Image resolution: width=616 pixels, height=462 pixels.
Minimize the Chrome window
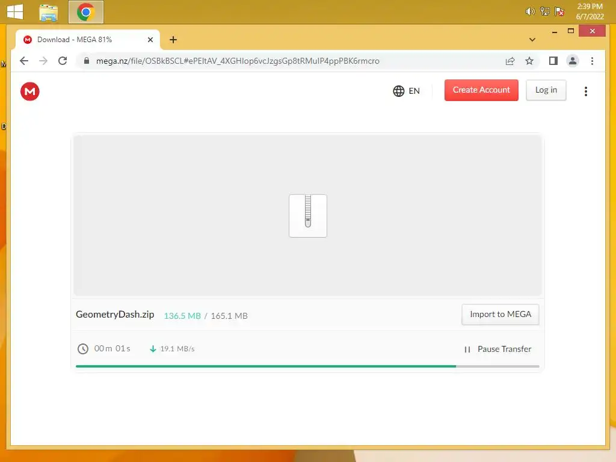(554, 31)
